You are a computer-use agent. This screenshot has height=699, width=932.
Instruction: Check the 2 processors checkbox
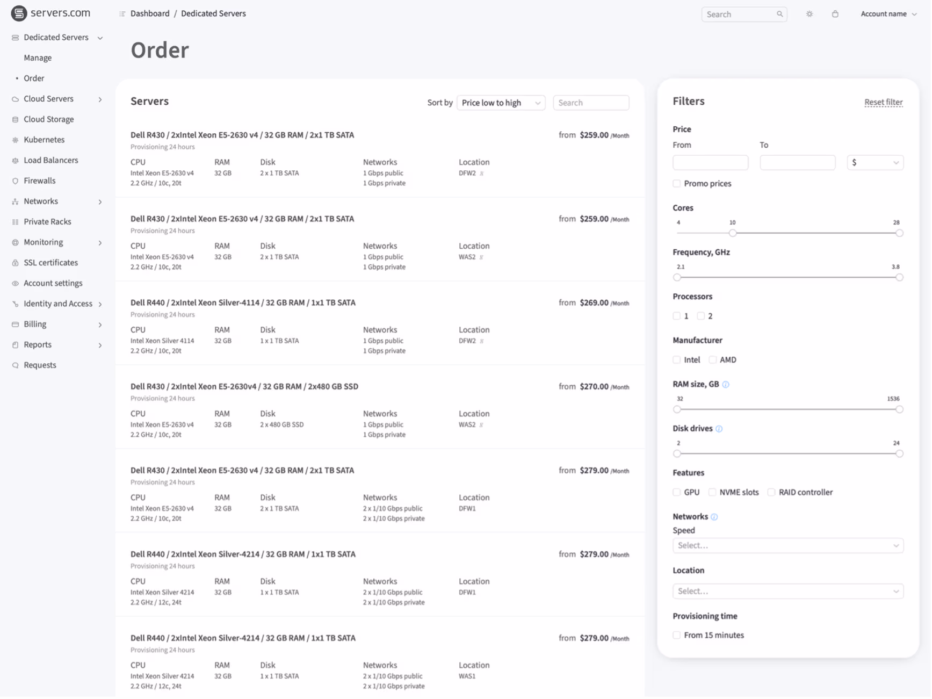click(x=701, y=316)
